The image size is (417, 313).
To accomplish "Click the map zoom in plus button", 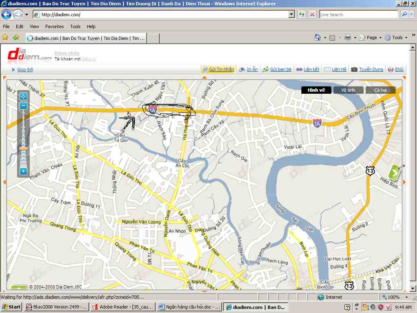I will click(23, 171).
